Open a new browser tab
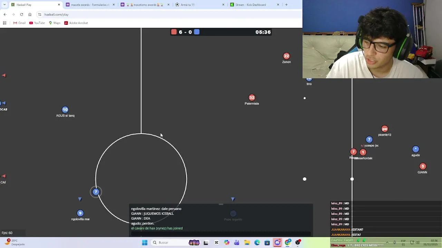The height and width of the screenshot is (248, 442). coord(286,5)
